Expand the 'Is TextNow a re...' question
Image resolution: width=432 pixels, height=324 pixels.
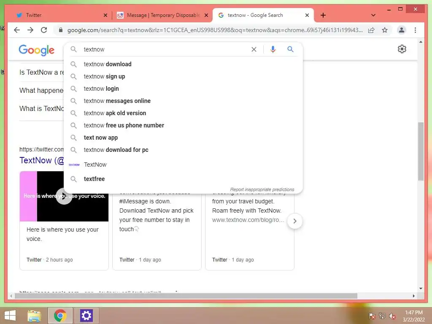(x=41, y=73)
